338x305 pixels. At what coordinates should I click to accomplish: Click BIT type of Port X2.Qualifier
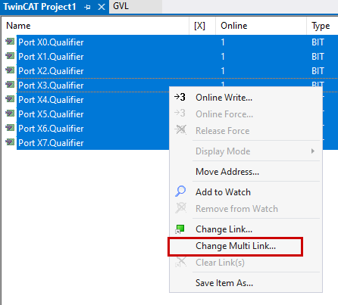[318, 71]
